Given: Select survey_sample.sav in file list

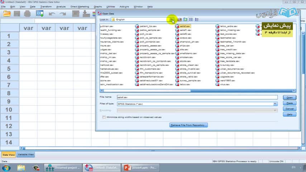Looking at the screenshot, I should 190,81.
